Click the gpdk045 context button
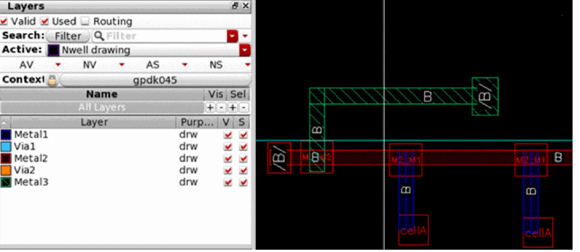The image size is (580, 252). (155, 79)
